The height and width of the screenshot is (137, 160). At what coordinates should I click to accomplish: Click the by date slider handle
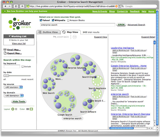(6, 76)
